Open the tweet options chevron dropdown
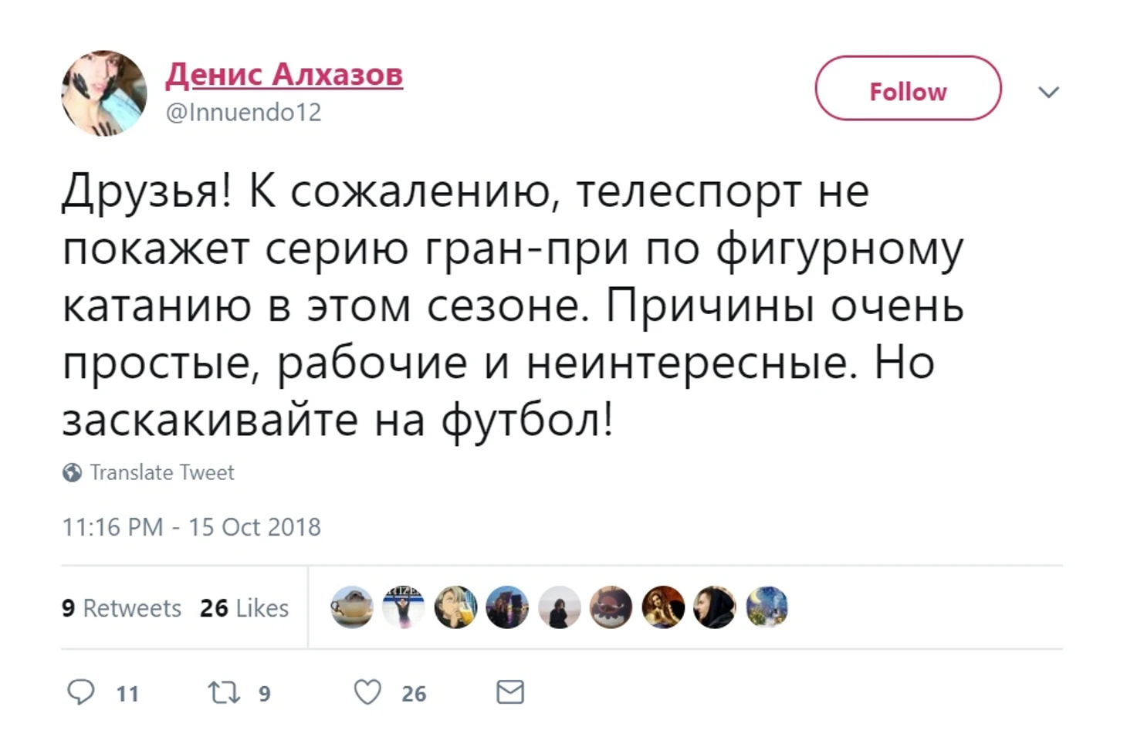Viewport: 1127px width, 737px height. click(1048, 93)
